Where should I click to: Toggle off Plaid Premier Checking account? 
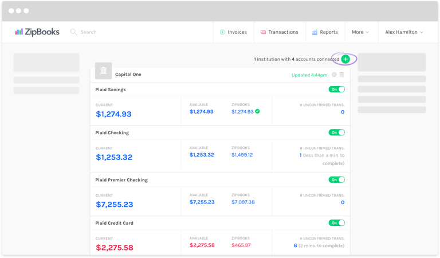click(337, 179)
